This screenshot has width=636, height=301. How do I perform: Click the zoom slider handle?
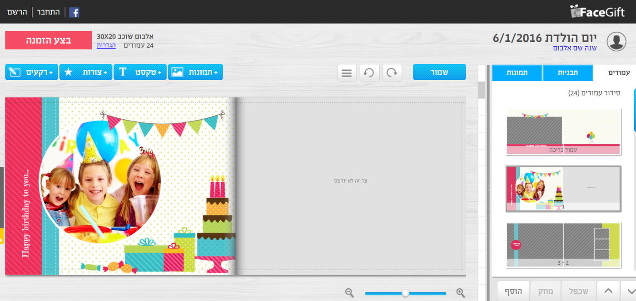tap(405, 293)
